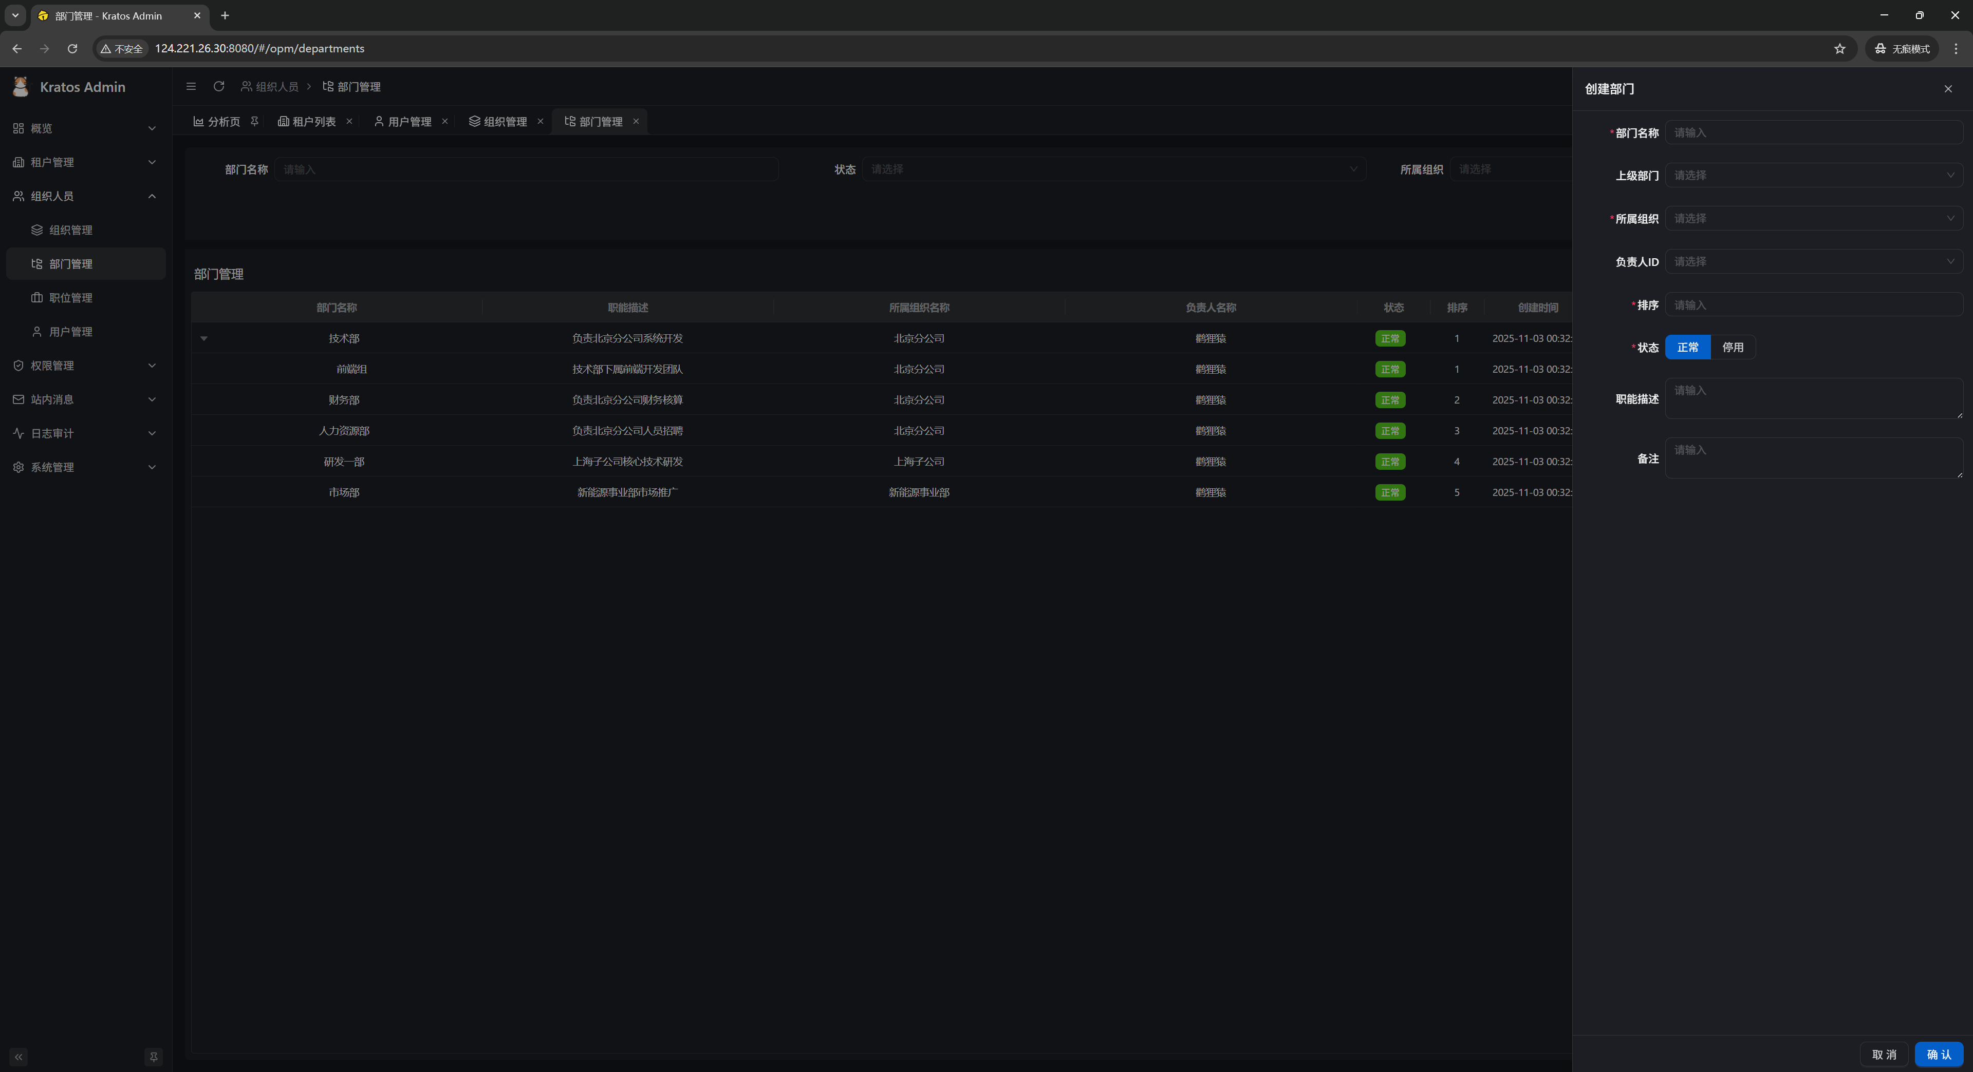This screenshot has height=1072, width=1973.
Task: Click the sidebar pin icon at bottom
Action: pos(153,1057)
